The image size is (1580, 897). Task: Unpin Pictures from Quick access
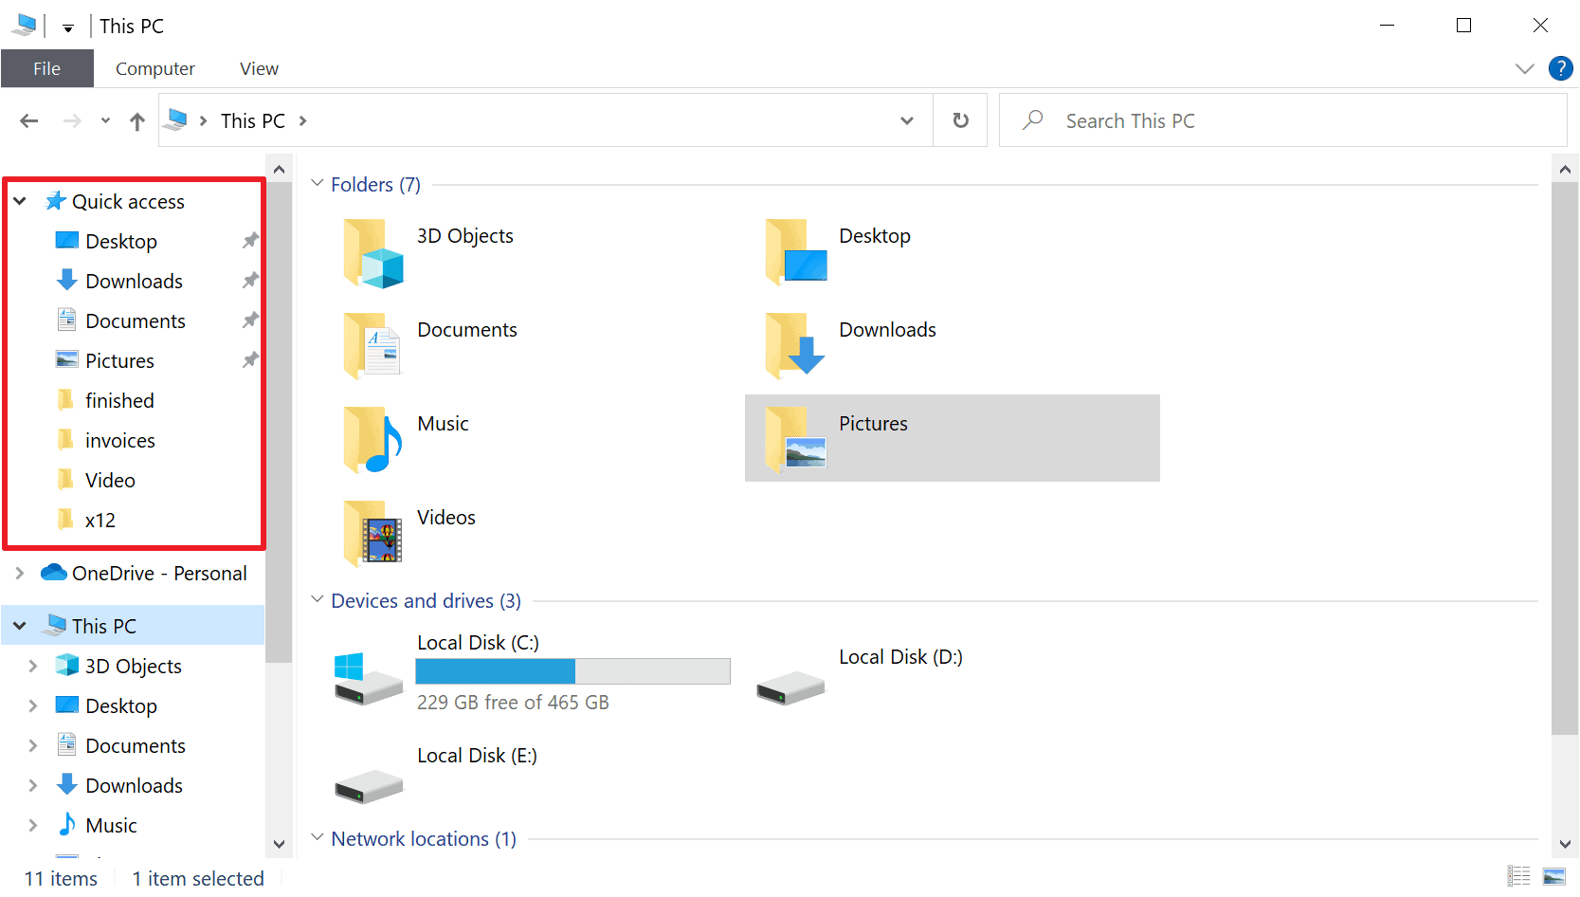click(249, 360)
